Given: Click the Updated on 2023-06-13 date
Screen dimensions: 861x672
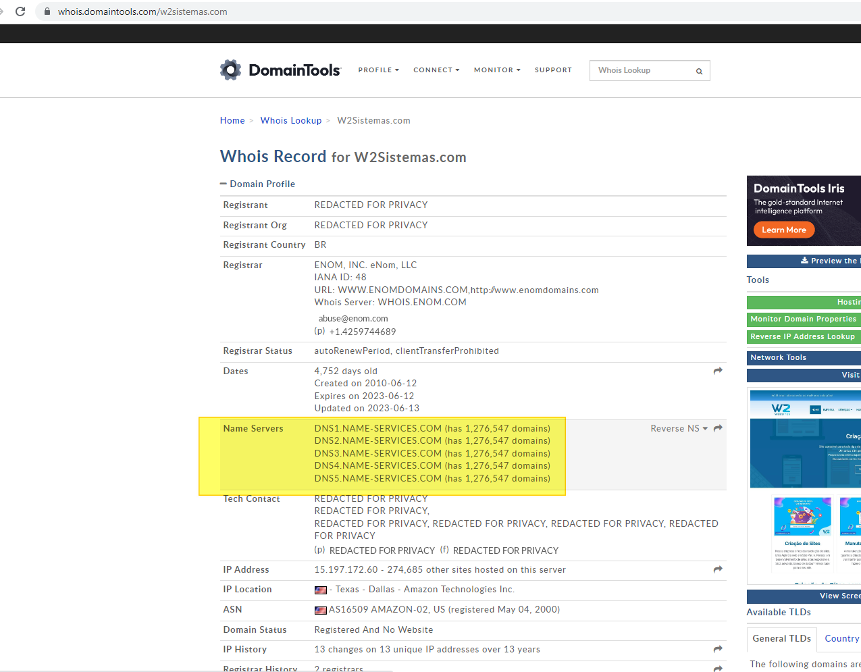Looking at the screenshot, I should pyautogui.click(x=367, y=408).
